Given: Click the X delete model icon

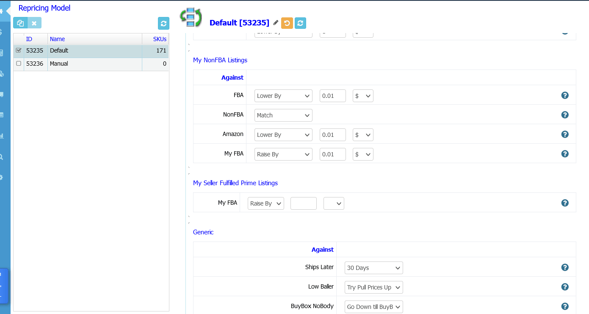Looking at the screenshot, I should point(35,23).
